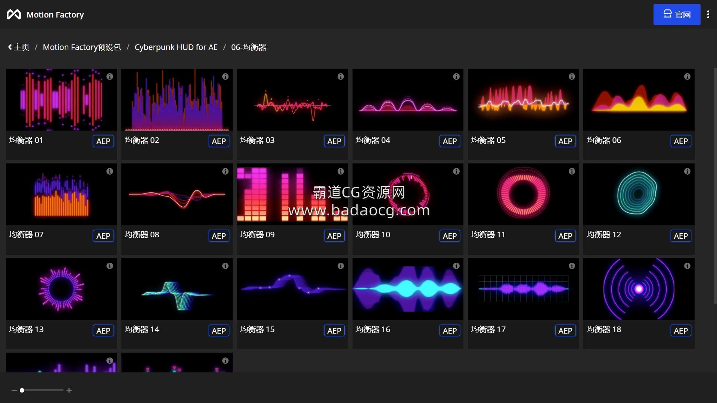The image size is (717, 403).
Task: Show info for 均衡器 12
Action: point(687,171)
